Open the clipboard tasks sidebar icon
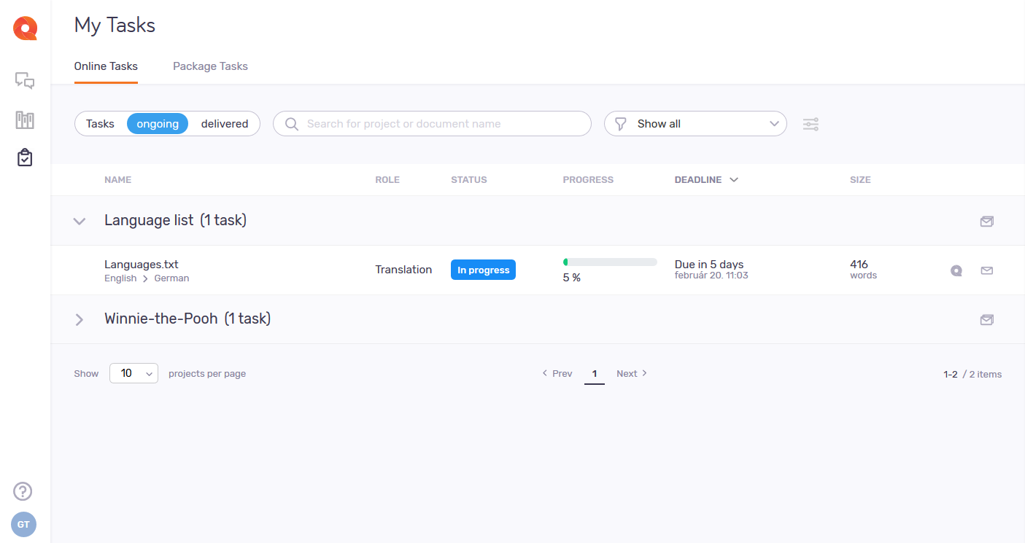 coord(25,157)
